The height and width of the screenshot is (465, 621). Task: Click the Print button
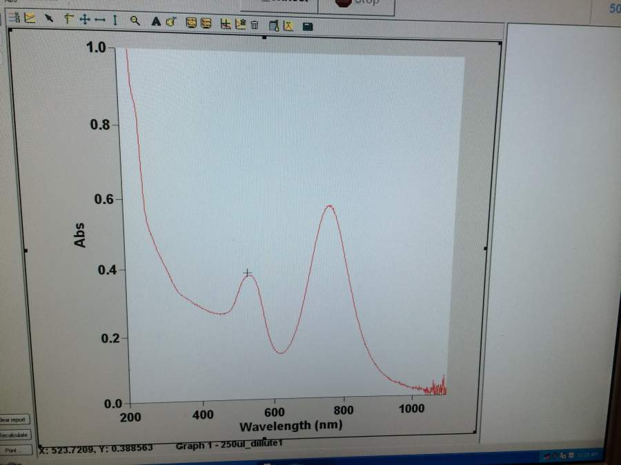coord(16,451)
